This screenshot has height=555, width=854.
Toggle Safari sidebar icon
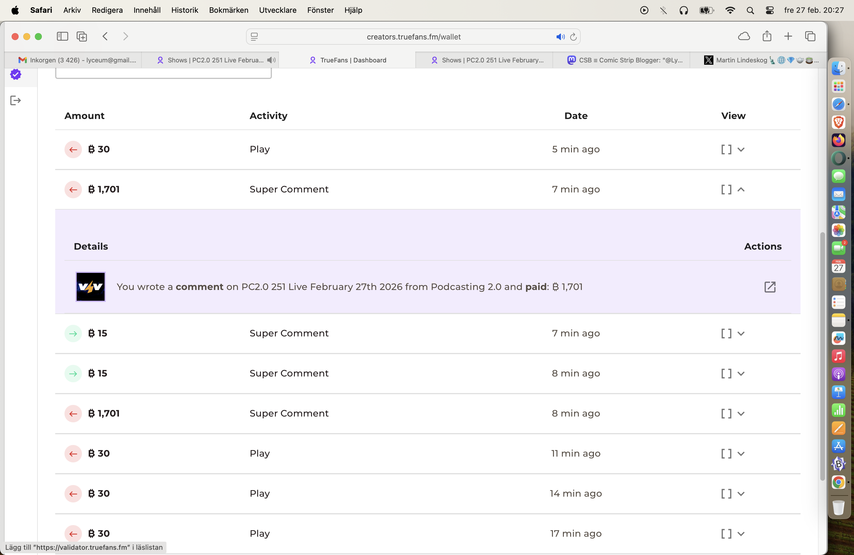(62, 36)
